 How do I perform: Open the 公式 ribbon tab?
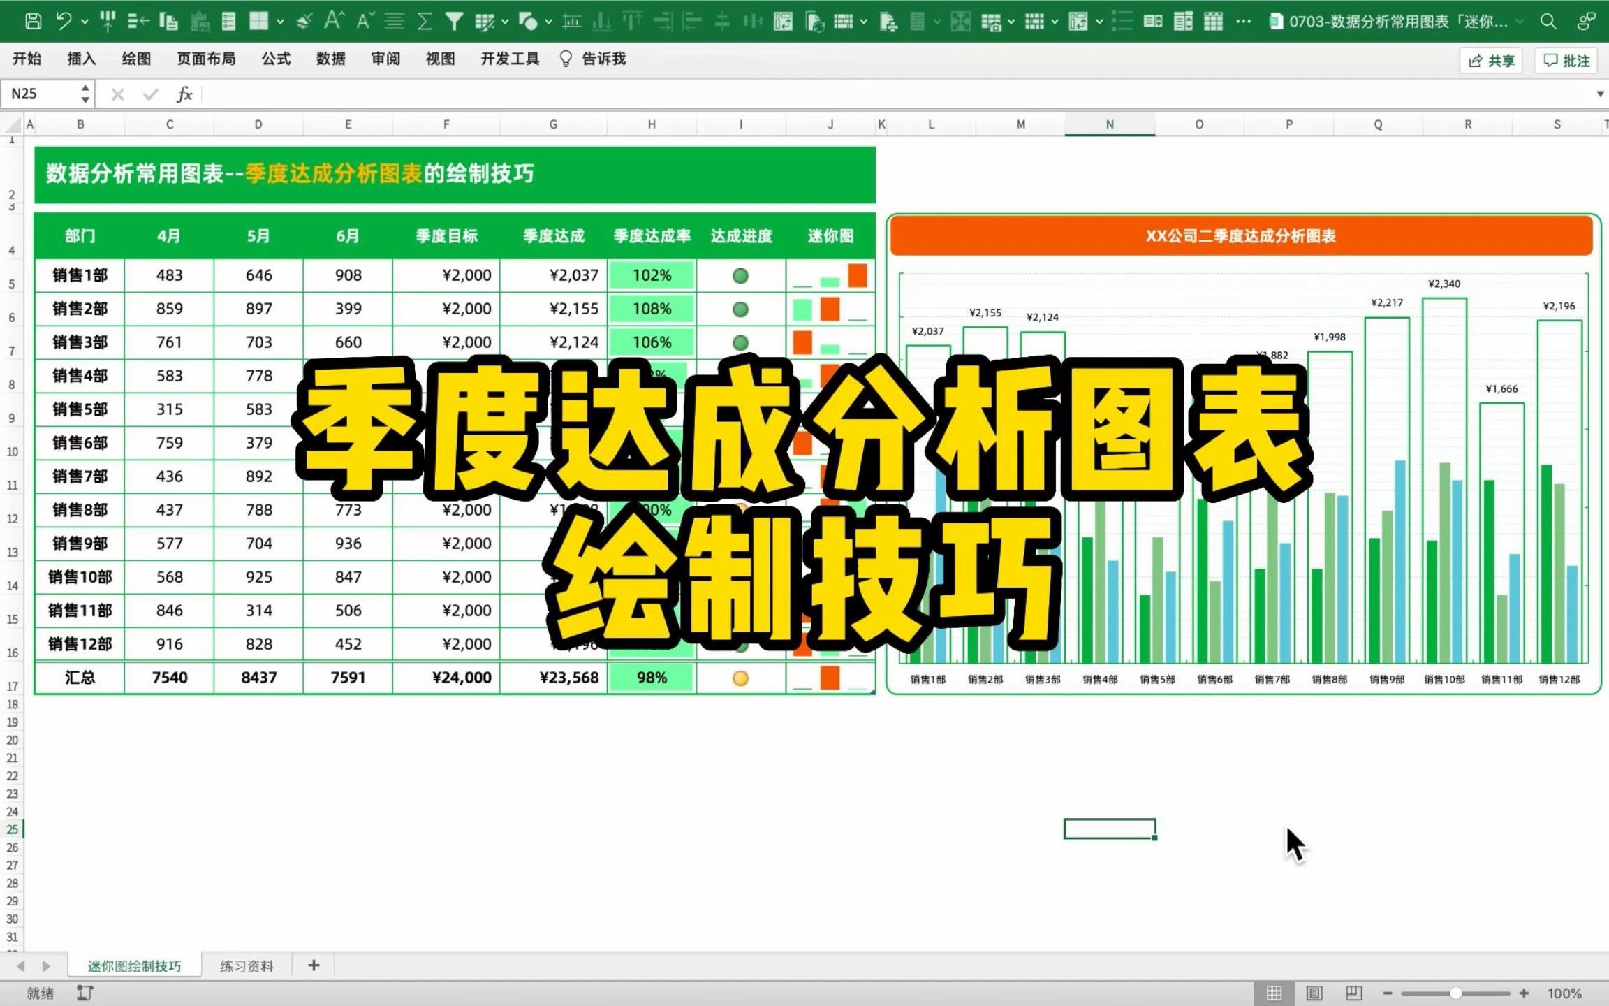point(276,59)
